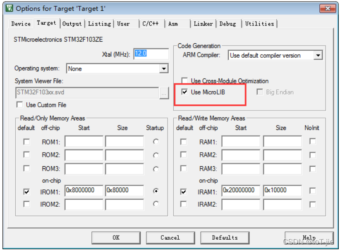The height and width of the screenshot is (250, 340).
Task: Restore settings with the Defaults button
Action: pos(225,238)
